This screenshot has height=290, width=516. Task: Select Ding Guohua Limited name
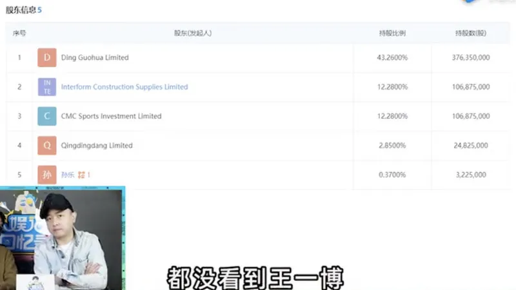(x=95, y=57)
